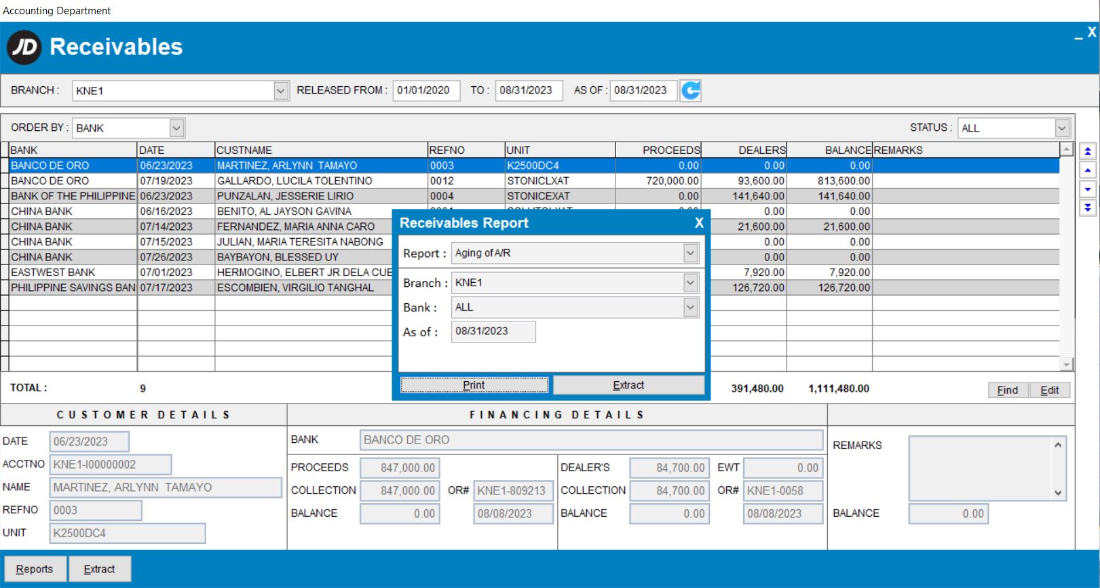Click the BALANCE column header
The image size is (1100, 588).
[829, 150]
